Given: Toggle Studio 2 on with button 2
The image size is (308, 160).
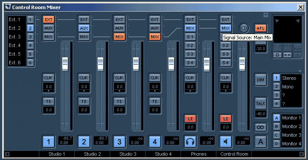Looking at the screenshot, I should 84,141.
